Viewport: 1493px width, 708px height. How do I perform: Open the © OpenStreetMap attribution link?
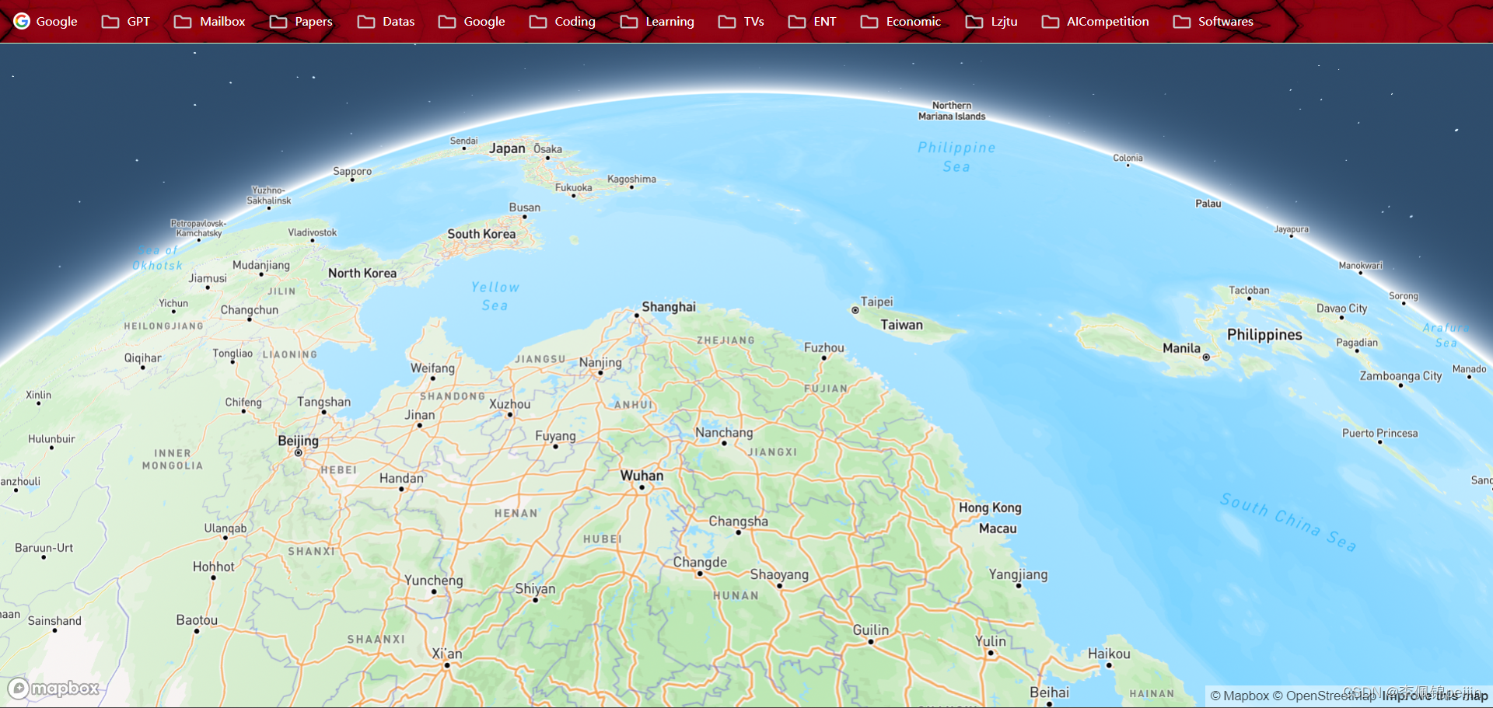(x=1324, y=696)
